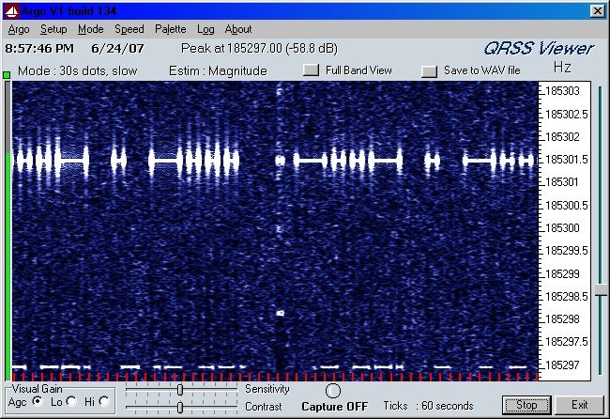The height and width of the screenshot is (419, 610).
Task: Click the vertical frequency slider on right edge
Action: pos(601,290)
